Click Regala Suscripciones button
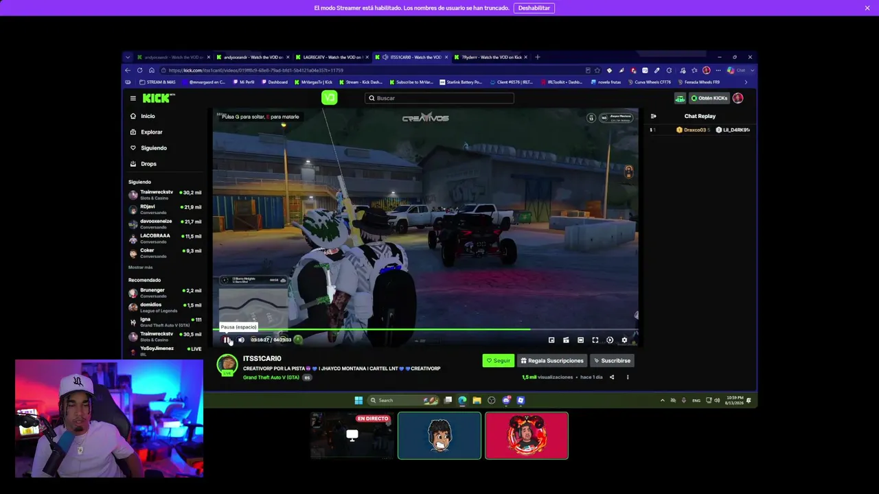 point(552,360)
